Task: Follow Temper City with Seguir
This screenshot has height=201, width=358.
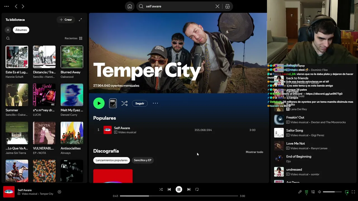Action: 140,103
